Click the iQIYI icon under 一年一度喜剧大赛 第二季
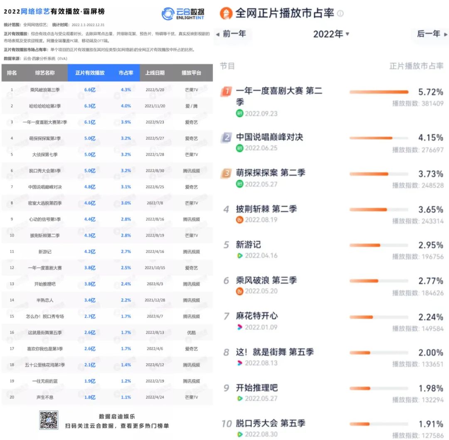This screenshot has width=449, height=440. click(x=239, y=113)
